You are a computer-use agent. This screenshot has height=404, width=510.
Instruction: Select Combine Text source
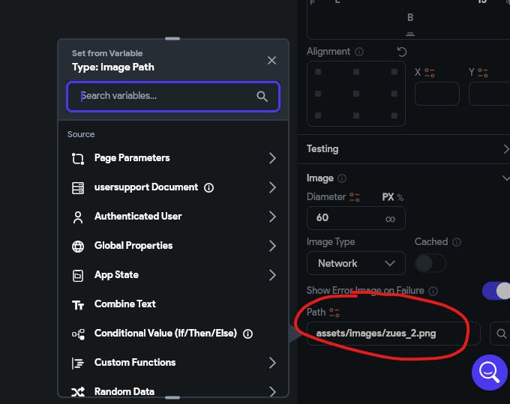click(125, 304)
